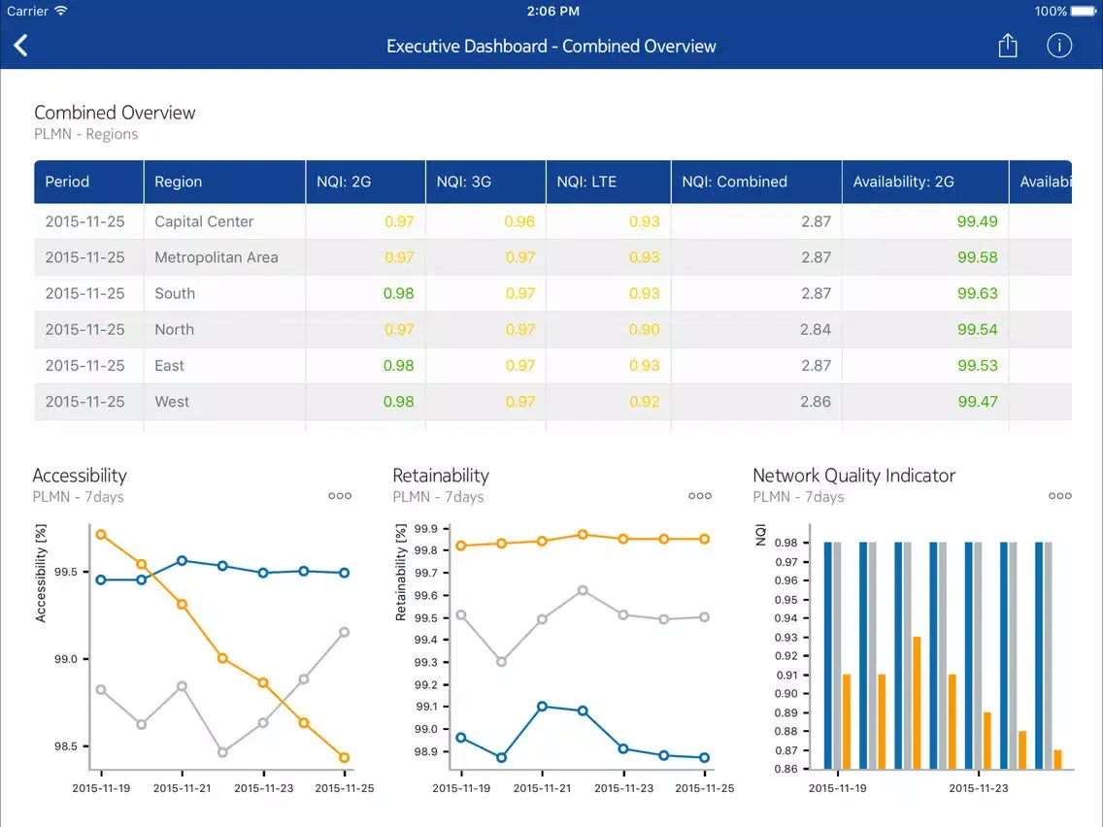Select the Metropolitan Area region row

coord(216,257)
